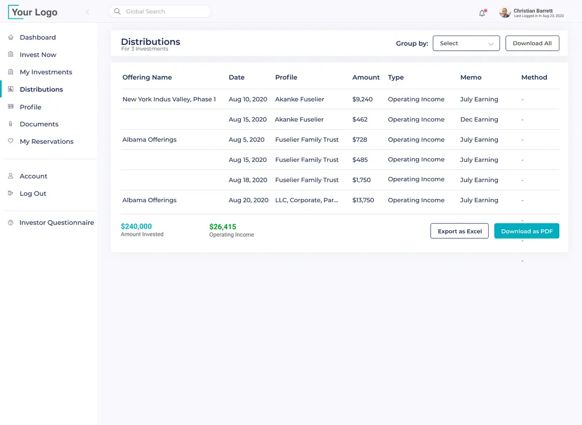Click the Profile sidebar icon
The image size is (582, 425).
click(10, 107)
